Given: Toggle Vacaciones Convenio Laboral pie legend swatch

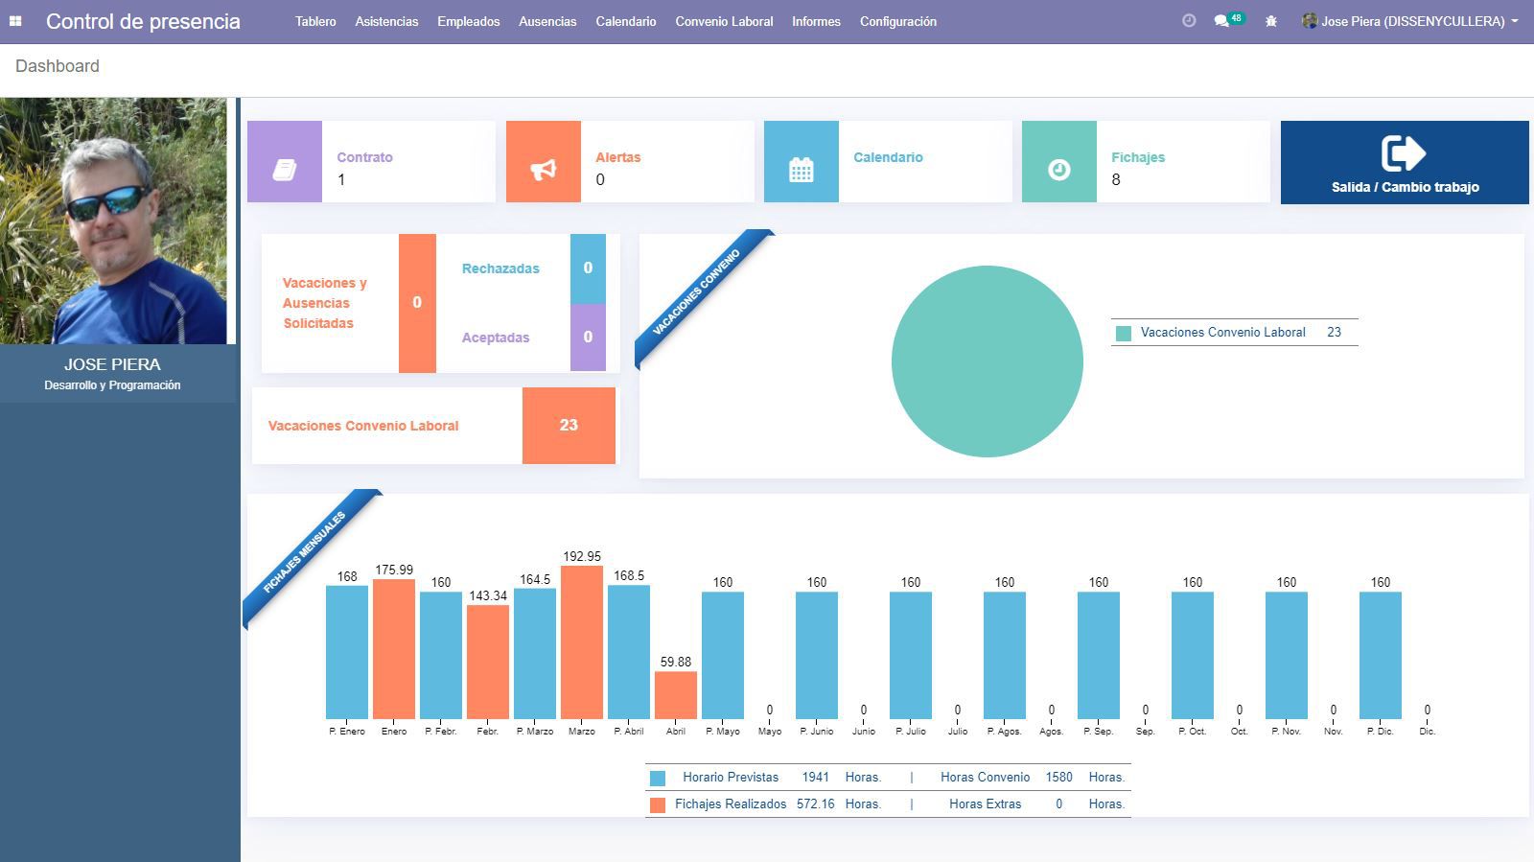Looking at the screenshot, I should tap(1124, 333).
